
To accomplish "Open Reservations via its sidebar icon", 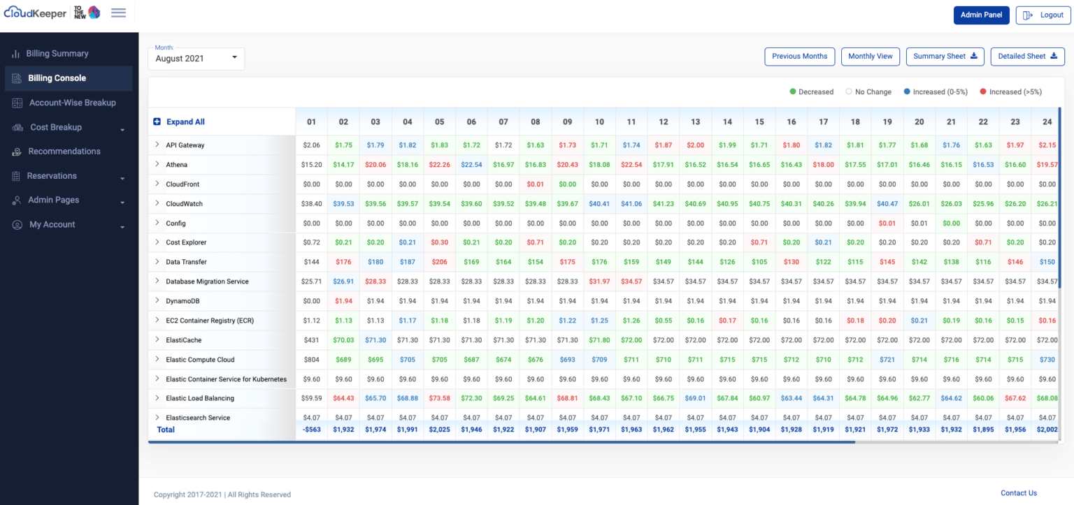I will pos(15,175).
